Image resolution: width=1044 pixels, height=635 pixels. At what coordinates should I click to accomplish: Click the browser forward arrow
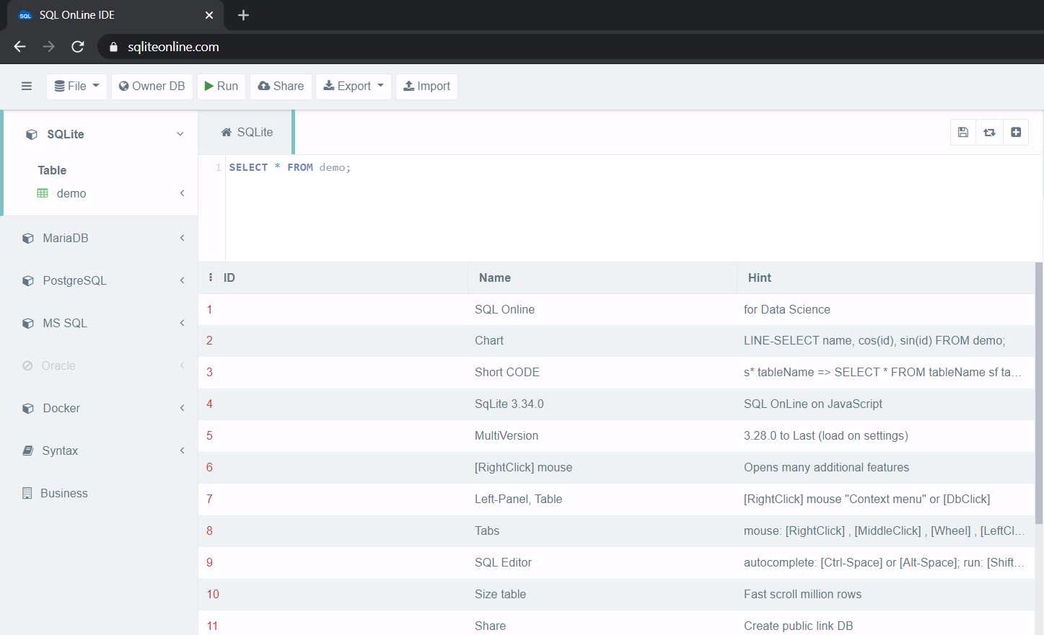(49, 47)
